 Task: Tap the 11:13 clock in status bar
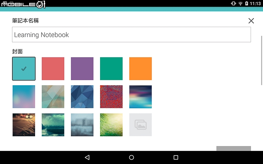click(x=255, y=3)
